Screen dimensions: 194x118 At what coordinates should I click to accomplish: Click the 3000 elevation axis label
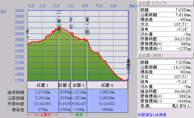[x=19, y=11]
